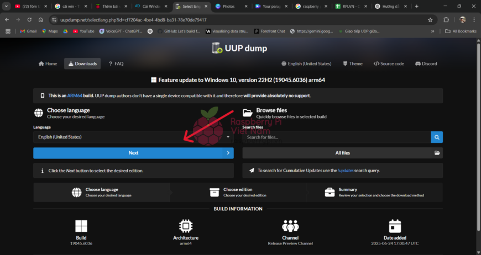Open the visualising data structures bookmark

point(228,31)
